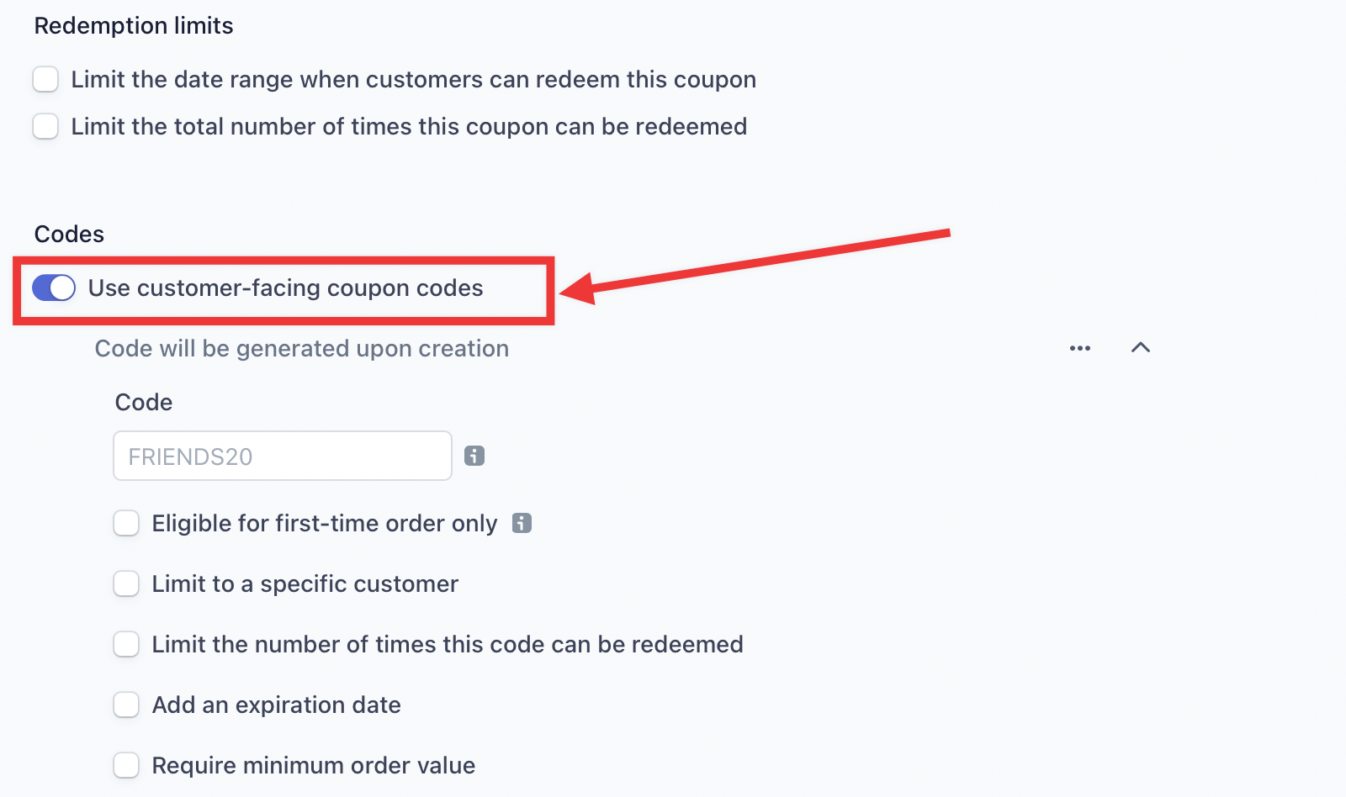Click 'Limit to a specific customer' label
Viewport: 1346px width, 797px height.
305,583
